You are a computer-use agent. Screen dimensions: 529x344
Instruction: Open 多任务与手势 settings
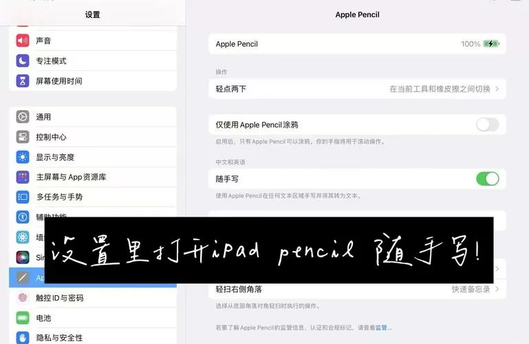93,197
